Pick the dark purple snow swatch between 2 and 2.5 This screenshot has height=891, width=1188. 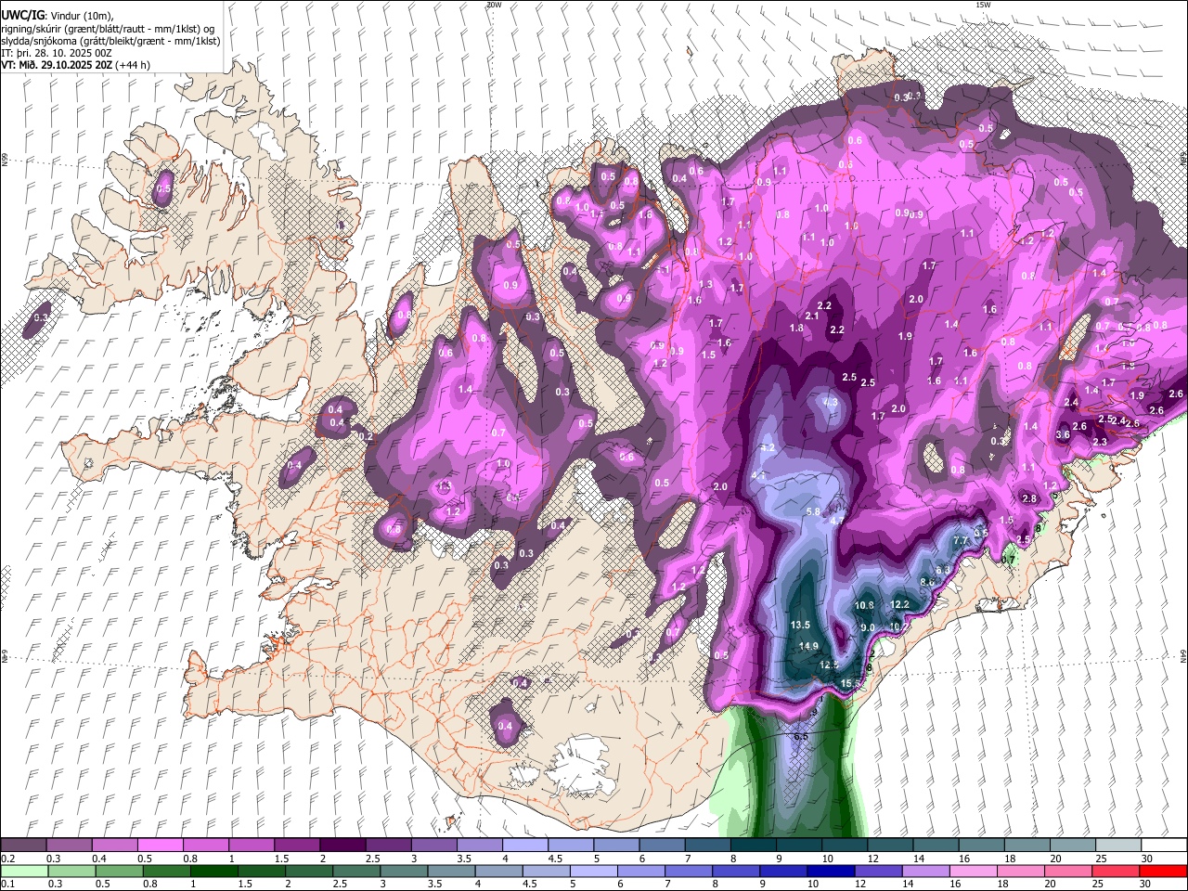(342, 845)
